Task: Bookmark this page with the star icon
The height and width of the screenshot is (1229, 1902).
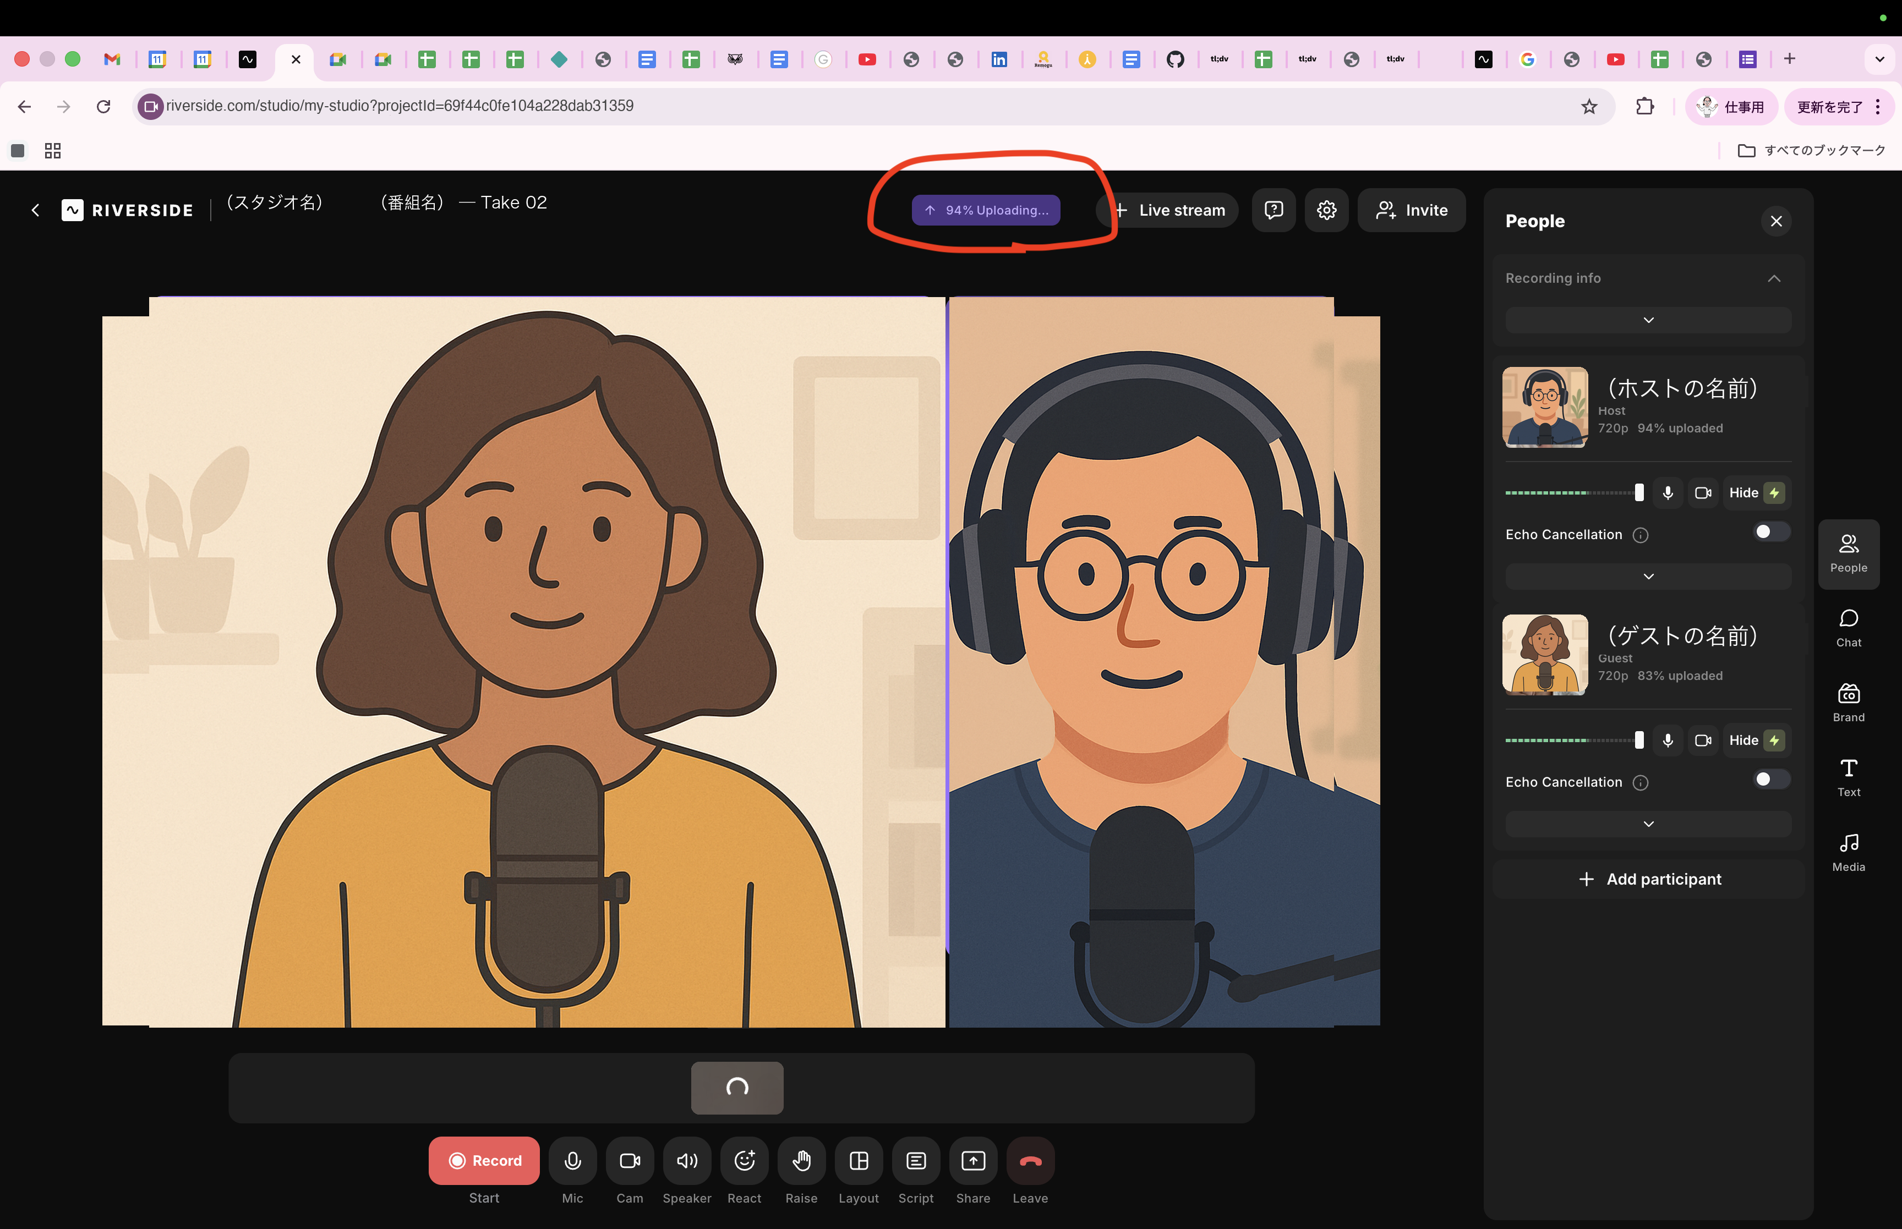Action: 1588,106
